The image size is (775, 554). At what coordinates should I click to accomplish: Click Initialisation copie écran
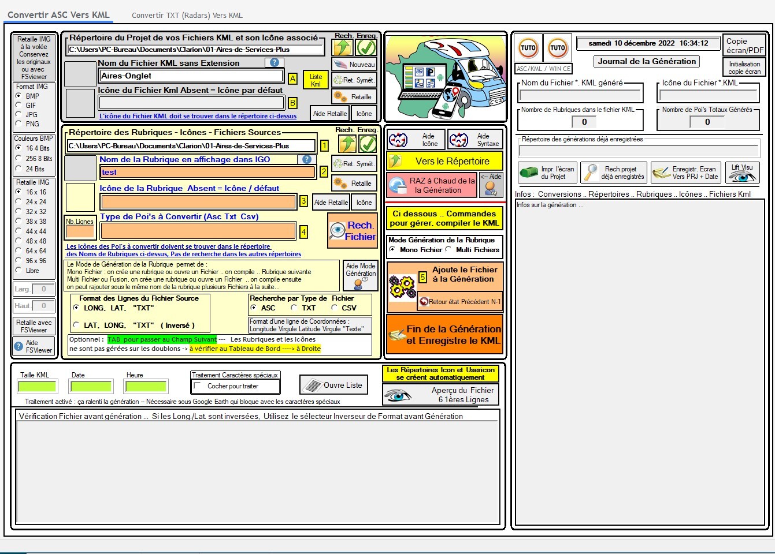pos(744,68)
